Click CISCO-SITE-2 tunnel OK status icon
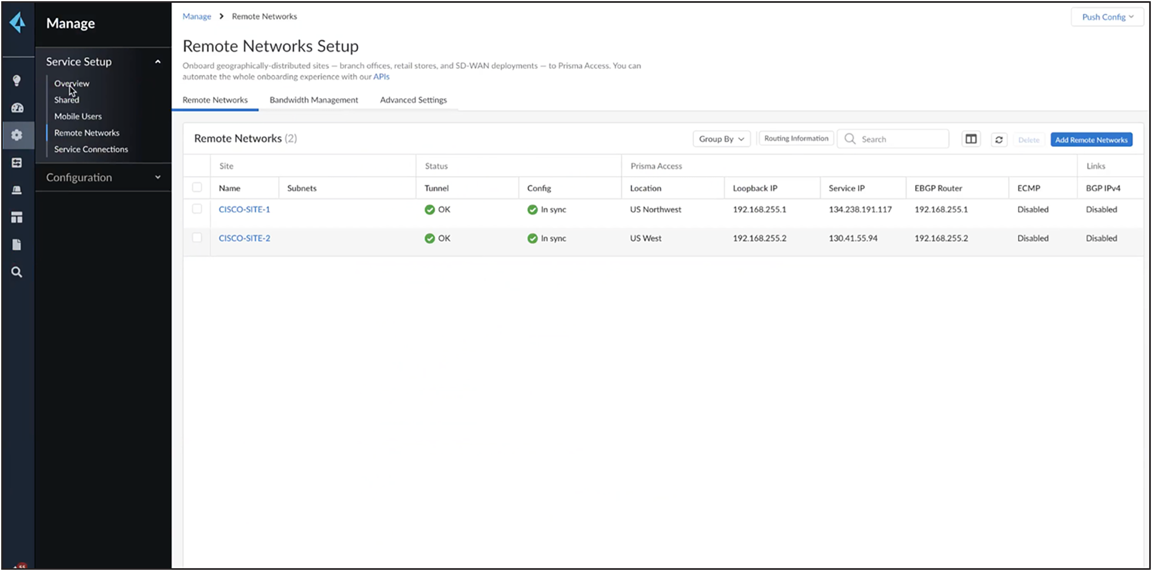This screenshot has height=571, width=1152. pyautogui.click(x=430, y=239)
